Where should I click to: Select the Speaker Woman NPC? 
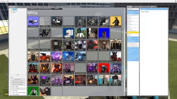coord(92,33)
